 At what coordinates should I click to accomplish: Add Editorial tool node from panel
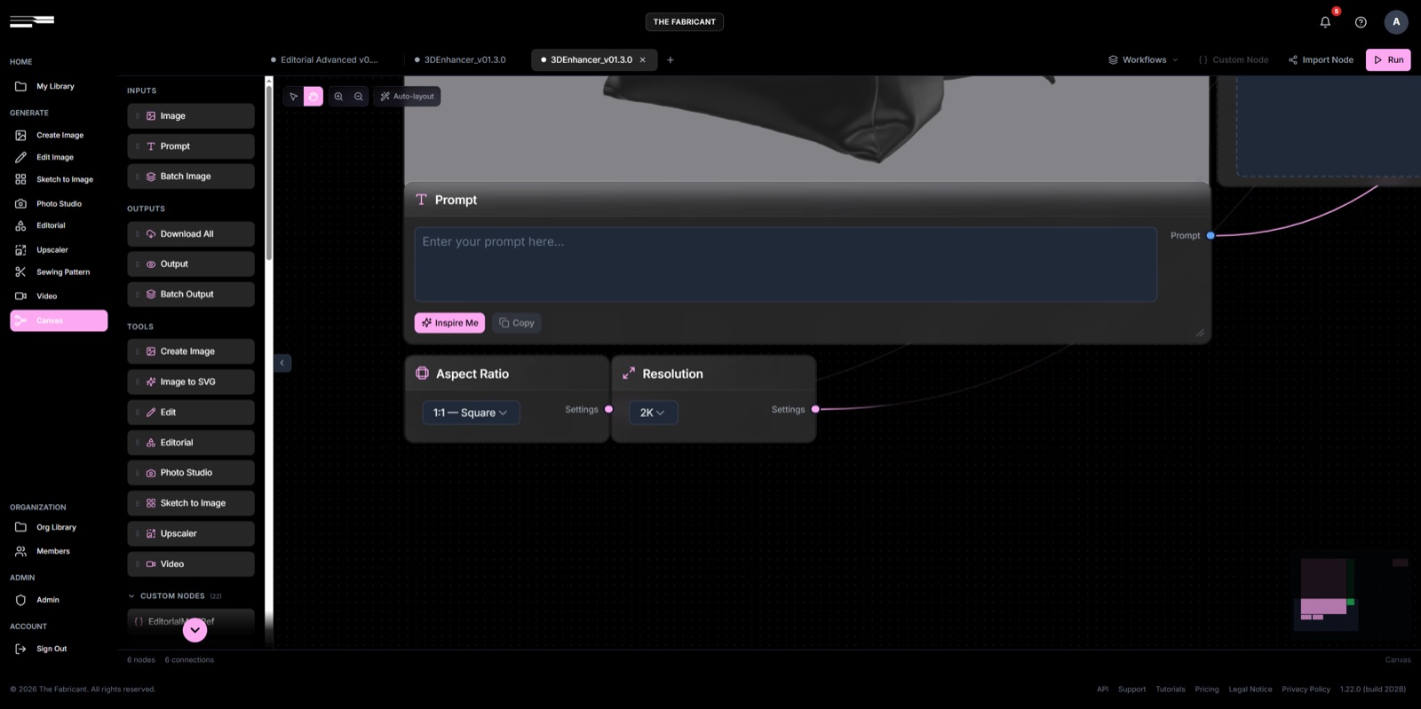pos(191,443)
